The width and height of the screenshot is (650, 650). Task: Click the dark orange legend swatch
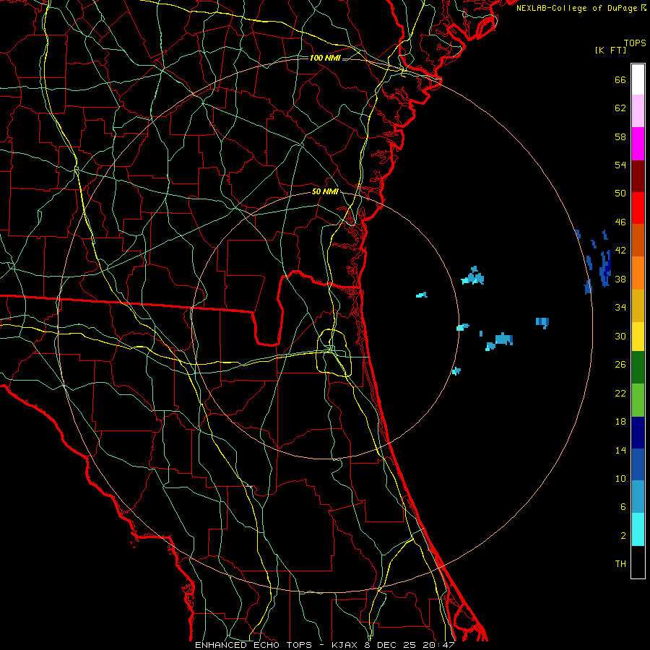pyautogui.click(x=638, y=240)
